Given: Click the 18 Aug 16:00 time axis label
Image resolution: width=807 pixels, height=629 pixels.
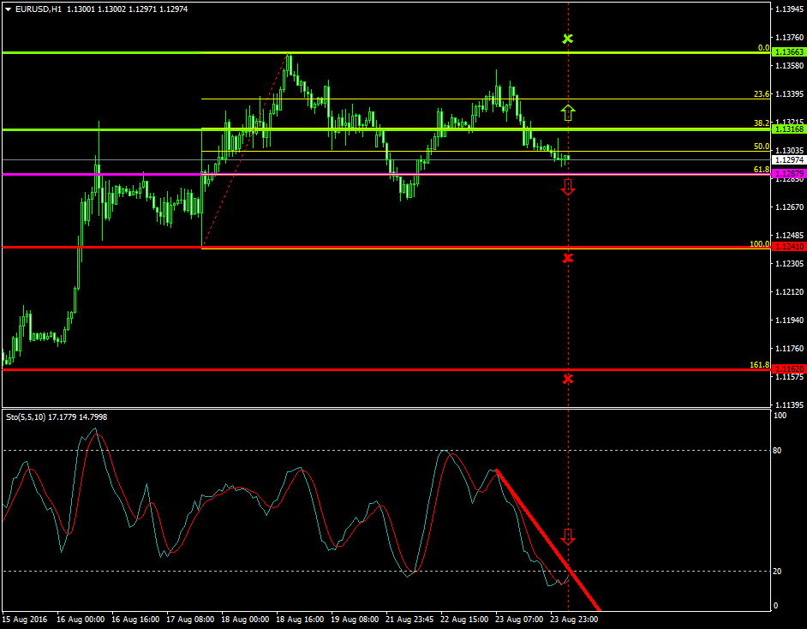Looking at the screenshot, I should click(x=300, y=618).
